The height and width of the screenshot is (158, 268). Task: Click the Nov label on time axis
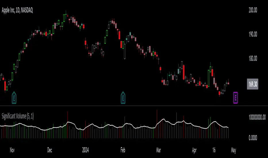click(x=12, y=150)
